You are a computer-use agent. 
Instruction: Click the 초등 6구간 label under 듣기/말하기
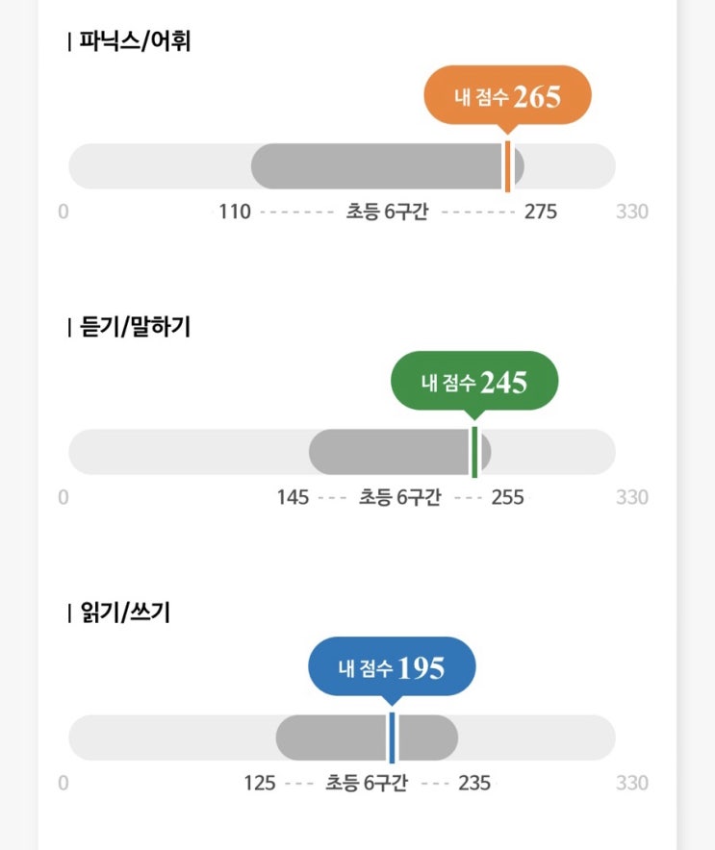tap(400, 497)
